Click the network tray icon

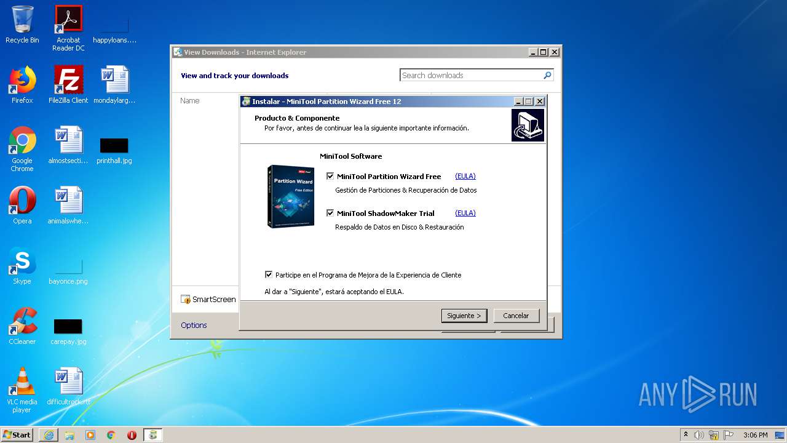point(714,435)
